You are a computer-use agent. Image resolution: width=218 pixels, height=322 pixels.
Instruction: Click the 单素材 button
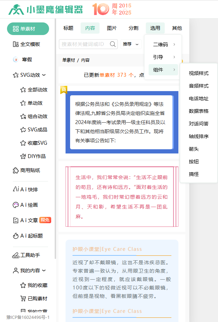coord(28,29)
